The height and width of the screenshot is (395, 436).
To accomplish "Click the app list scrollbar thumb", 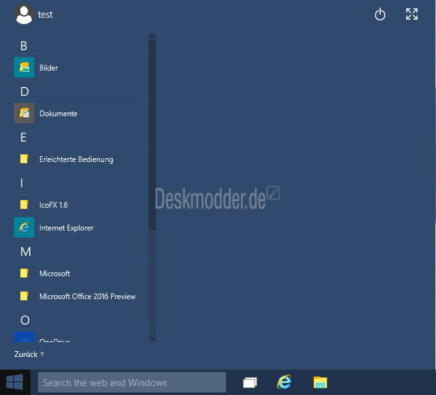I will [x=152, y=135].
